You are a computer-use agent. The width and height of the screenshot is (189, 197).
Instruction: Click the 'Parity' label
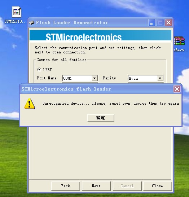tap(110, 78)
